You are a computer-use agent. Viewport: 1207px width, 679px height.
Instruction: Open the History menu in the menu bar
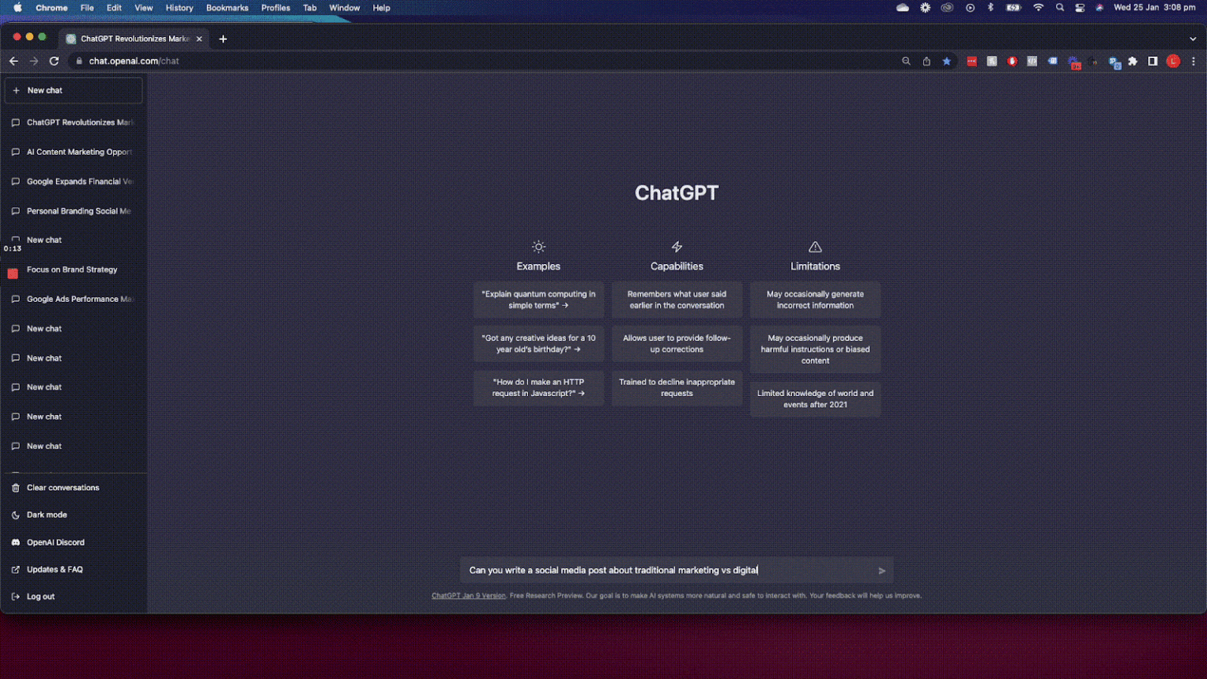click(x=179, y=8)
